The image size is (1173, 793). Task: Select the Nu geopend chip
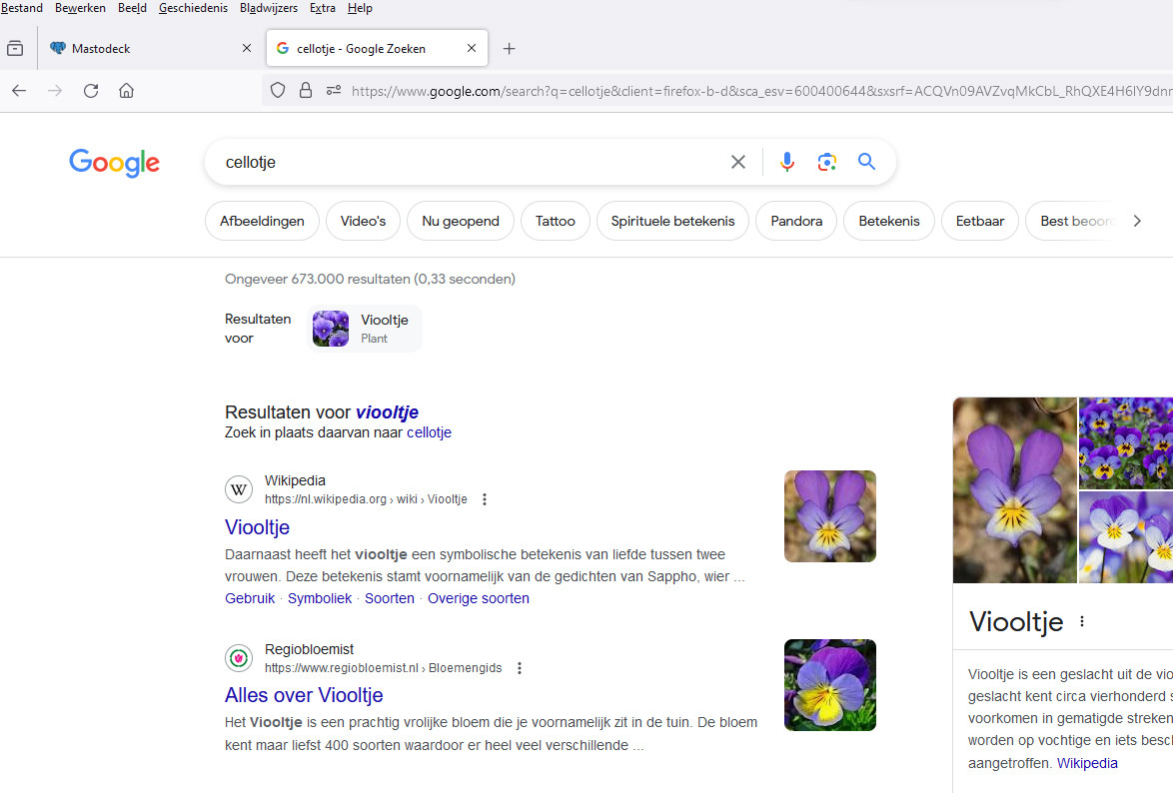click(x=460, y=221)
